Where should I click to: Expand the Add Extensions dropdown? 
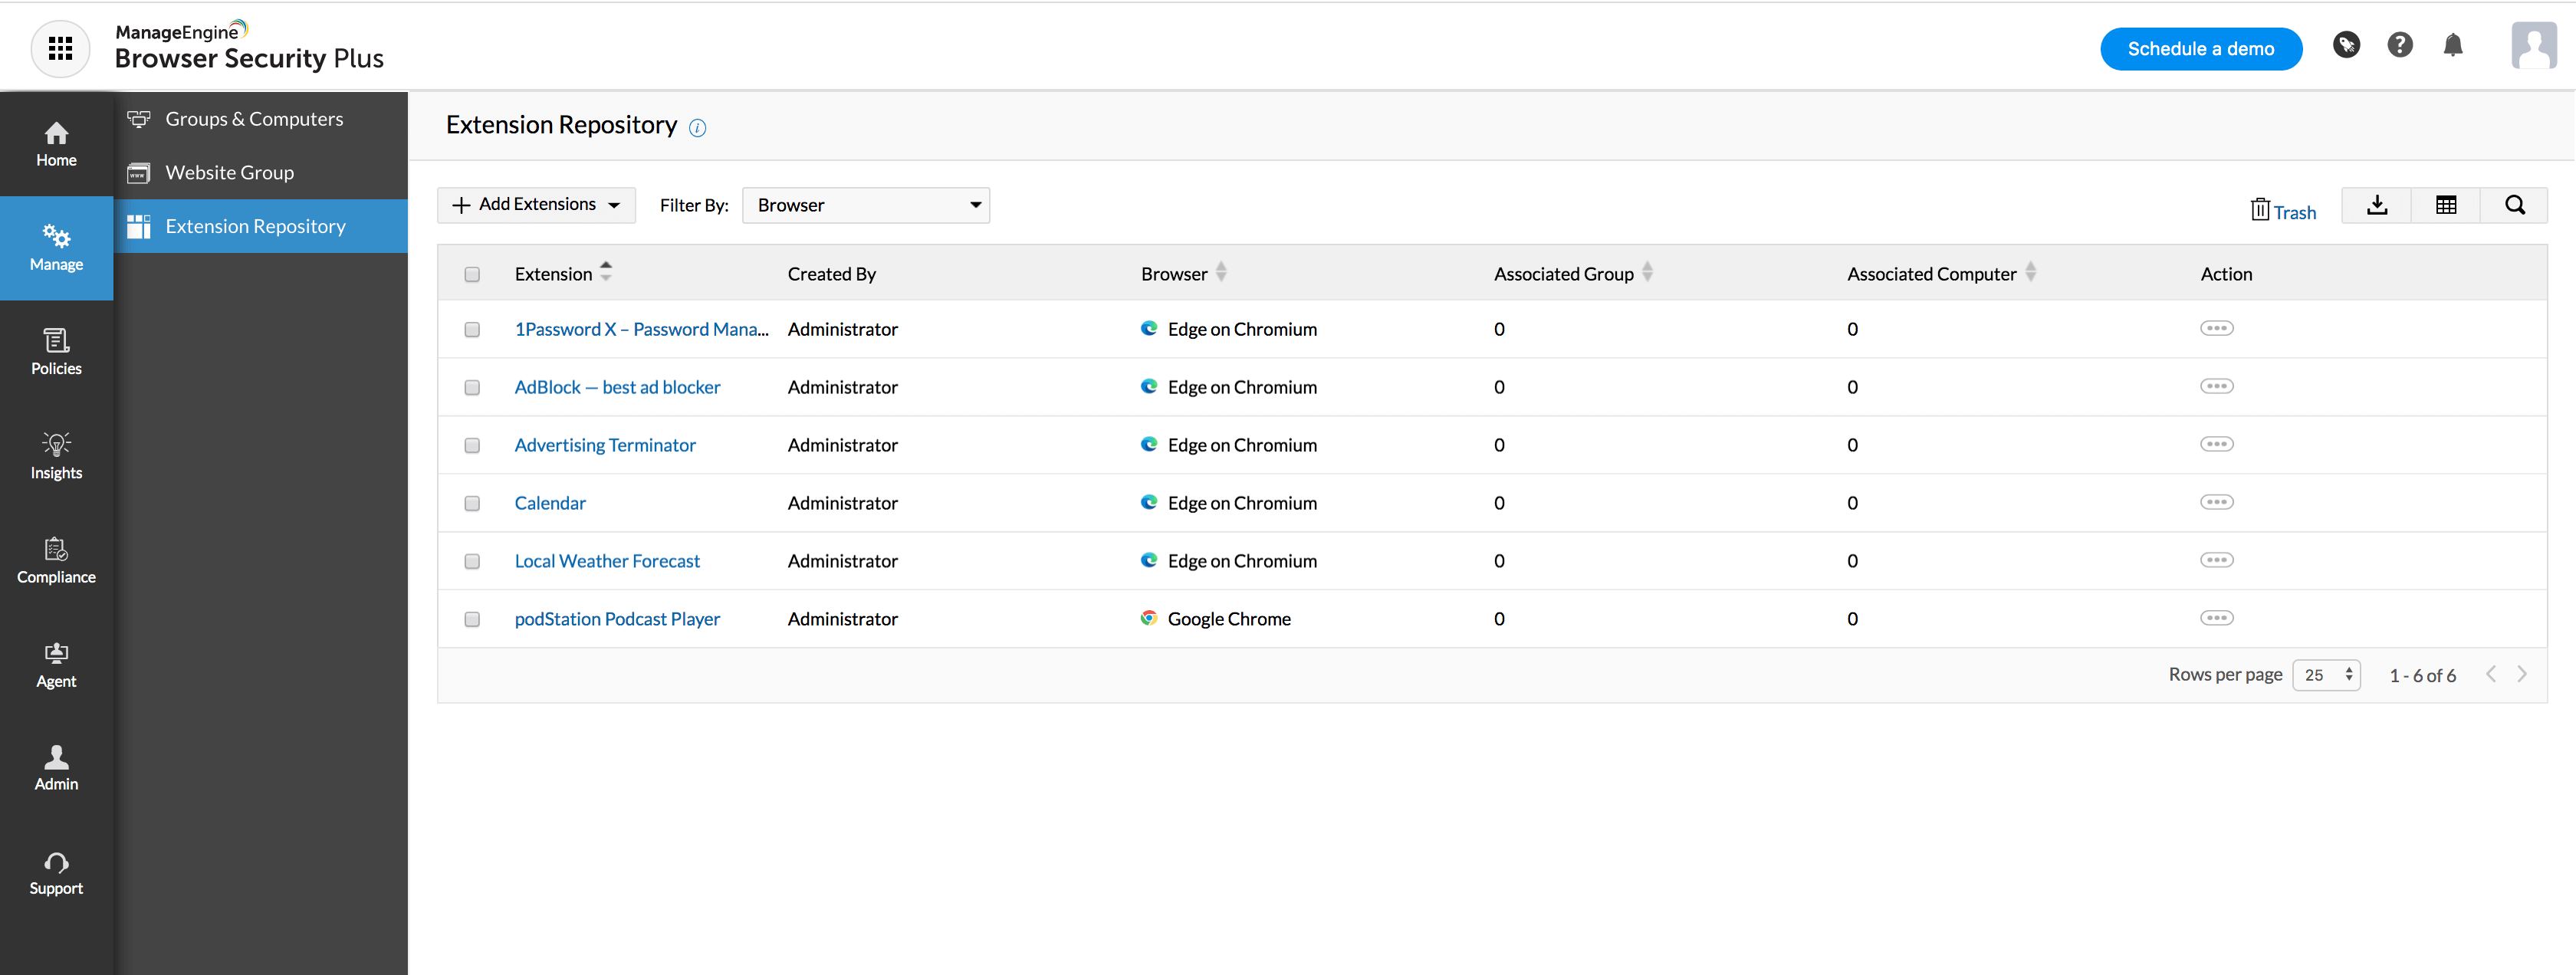click(537, 205)
